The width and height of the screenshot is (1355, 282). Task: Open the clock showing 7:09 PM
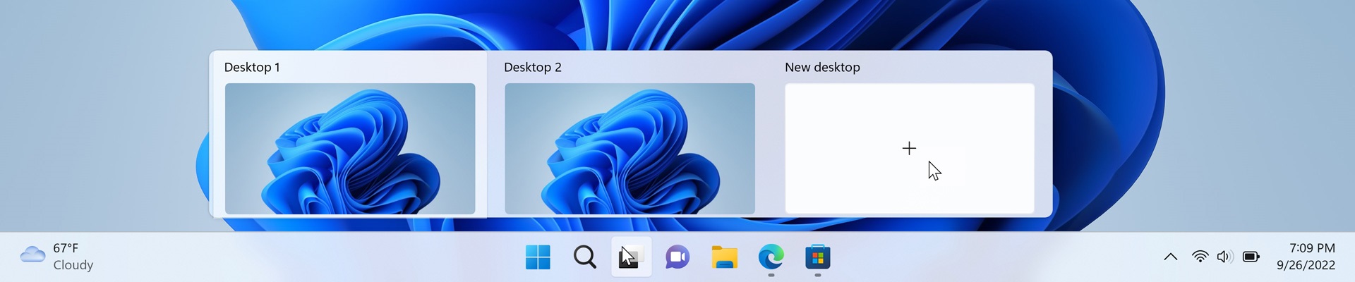click(1306, 257)
